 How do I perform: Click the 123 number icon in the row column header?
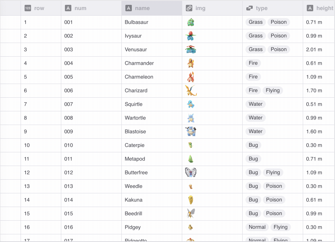click(27, 8)
